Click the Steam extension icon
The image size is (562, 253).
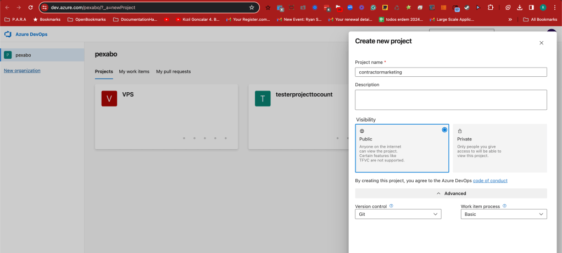(466, 7)
